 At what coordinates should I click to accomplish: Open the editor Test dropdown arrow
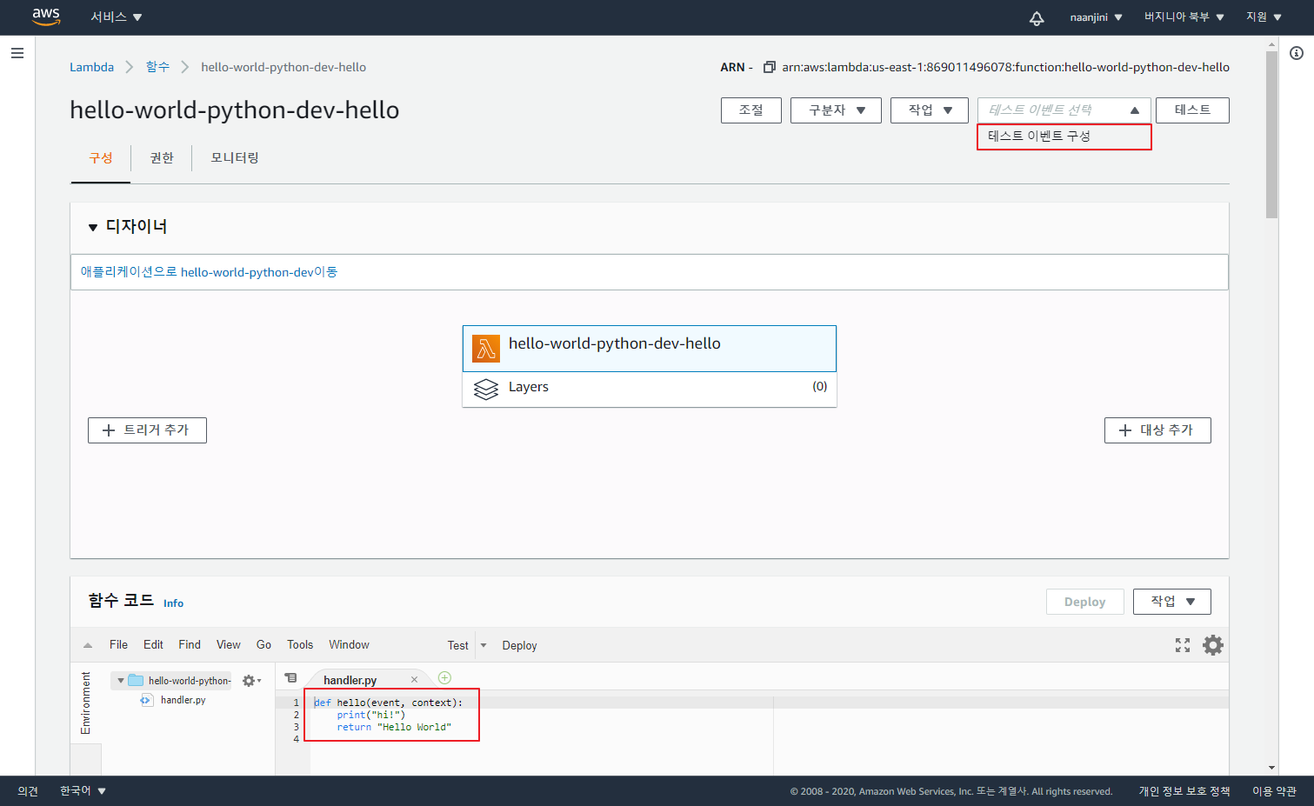(x=484, y=645)
